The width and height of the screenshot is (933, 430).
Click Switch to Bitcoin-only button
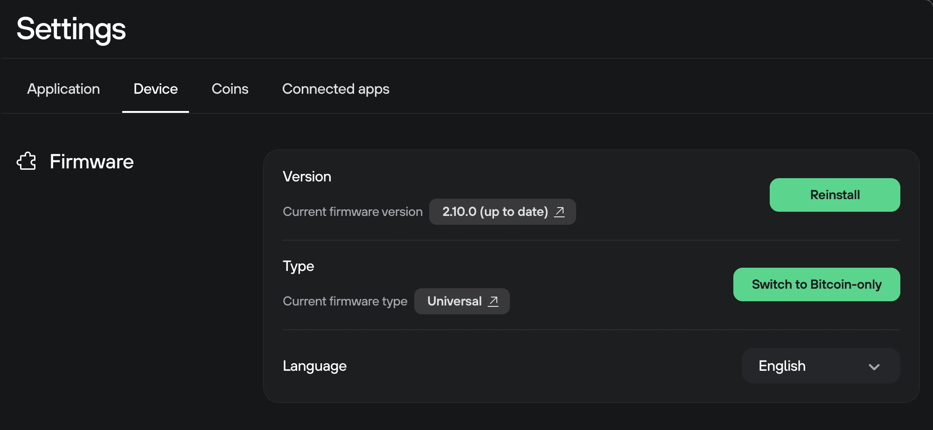pyautogui.click(x=816, y=284)
